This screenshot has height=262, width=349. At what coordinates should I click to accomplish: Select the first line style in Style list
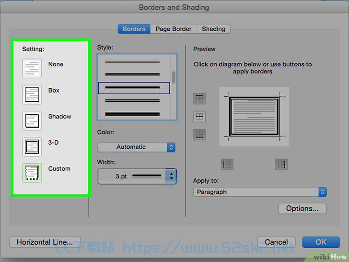coord(132,62)
